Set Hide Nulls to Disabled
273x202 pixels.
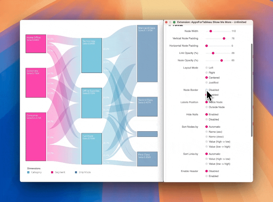tap(207, 120)
